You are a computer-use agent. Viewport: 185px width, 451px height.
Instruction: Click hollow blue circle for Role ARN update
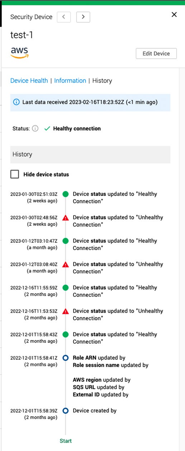(66, 358)
